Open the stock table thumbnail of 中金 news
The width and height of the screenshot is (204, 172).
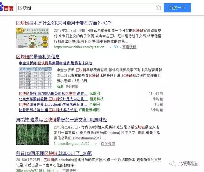click(35, 78)
